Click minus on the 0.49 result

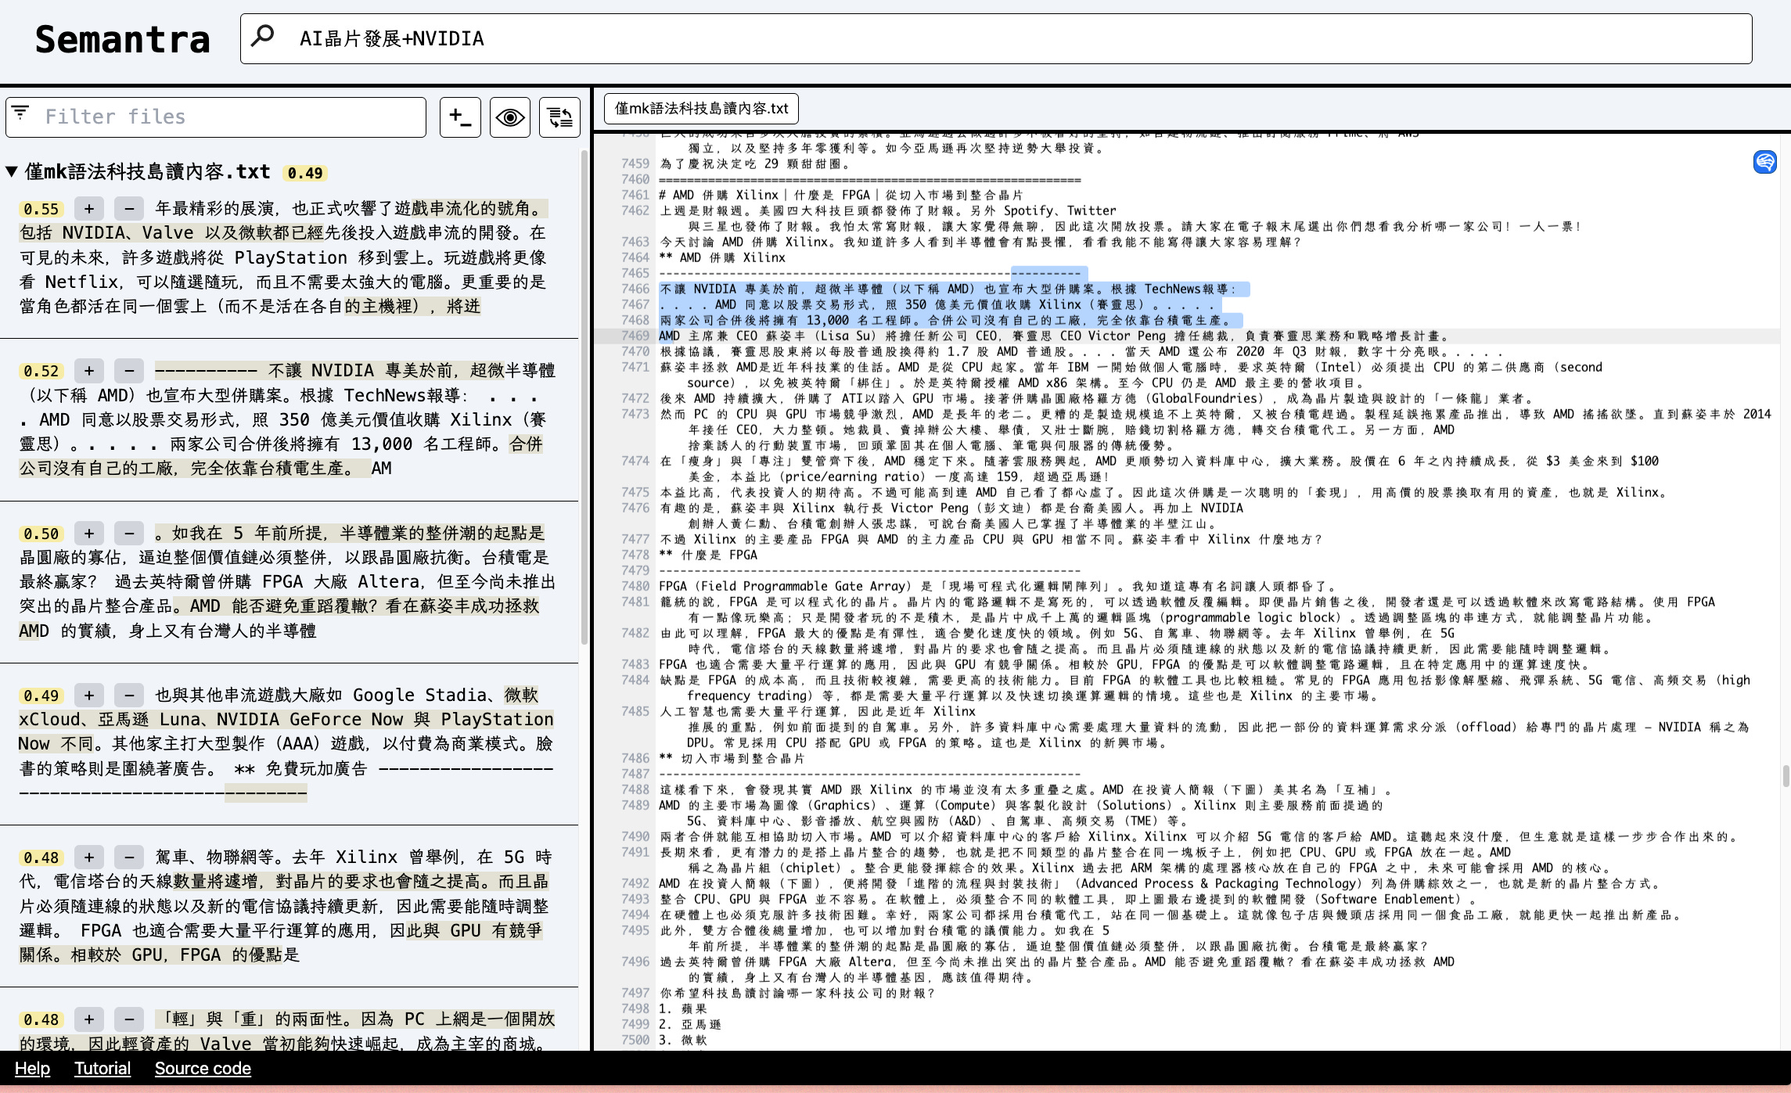(x=129, y=696)
